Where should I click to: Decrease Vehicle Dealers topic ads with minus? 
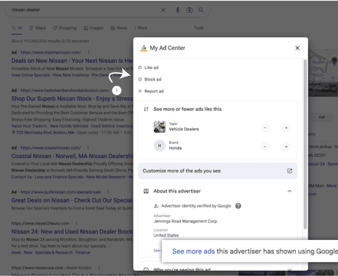click(x=265, y=128)
